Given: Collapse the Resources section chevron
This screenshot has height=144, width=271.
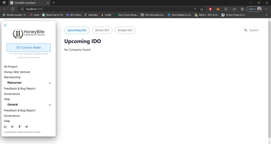Looking at the screenshot, I should [x=50, y=83].
